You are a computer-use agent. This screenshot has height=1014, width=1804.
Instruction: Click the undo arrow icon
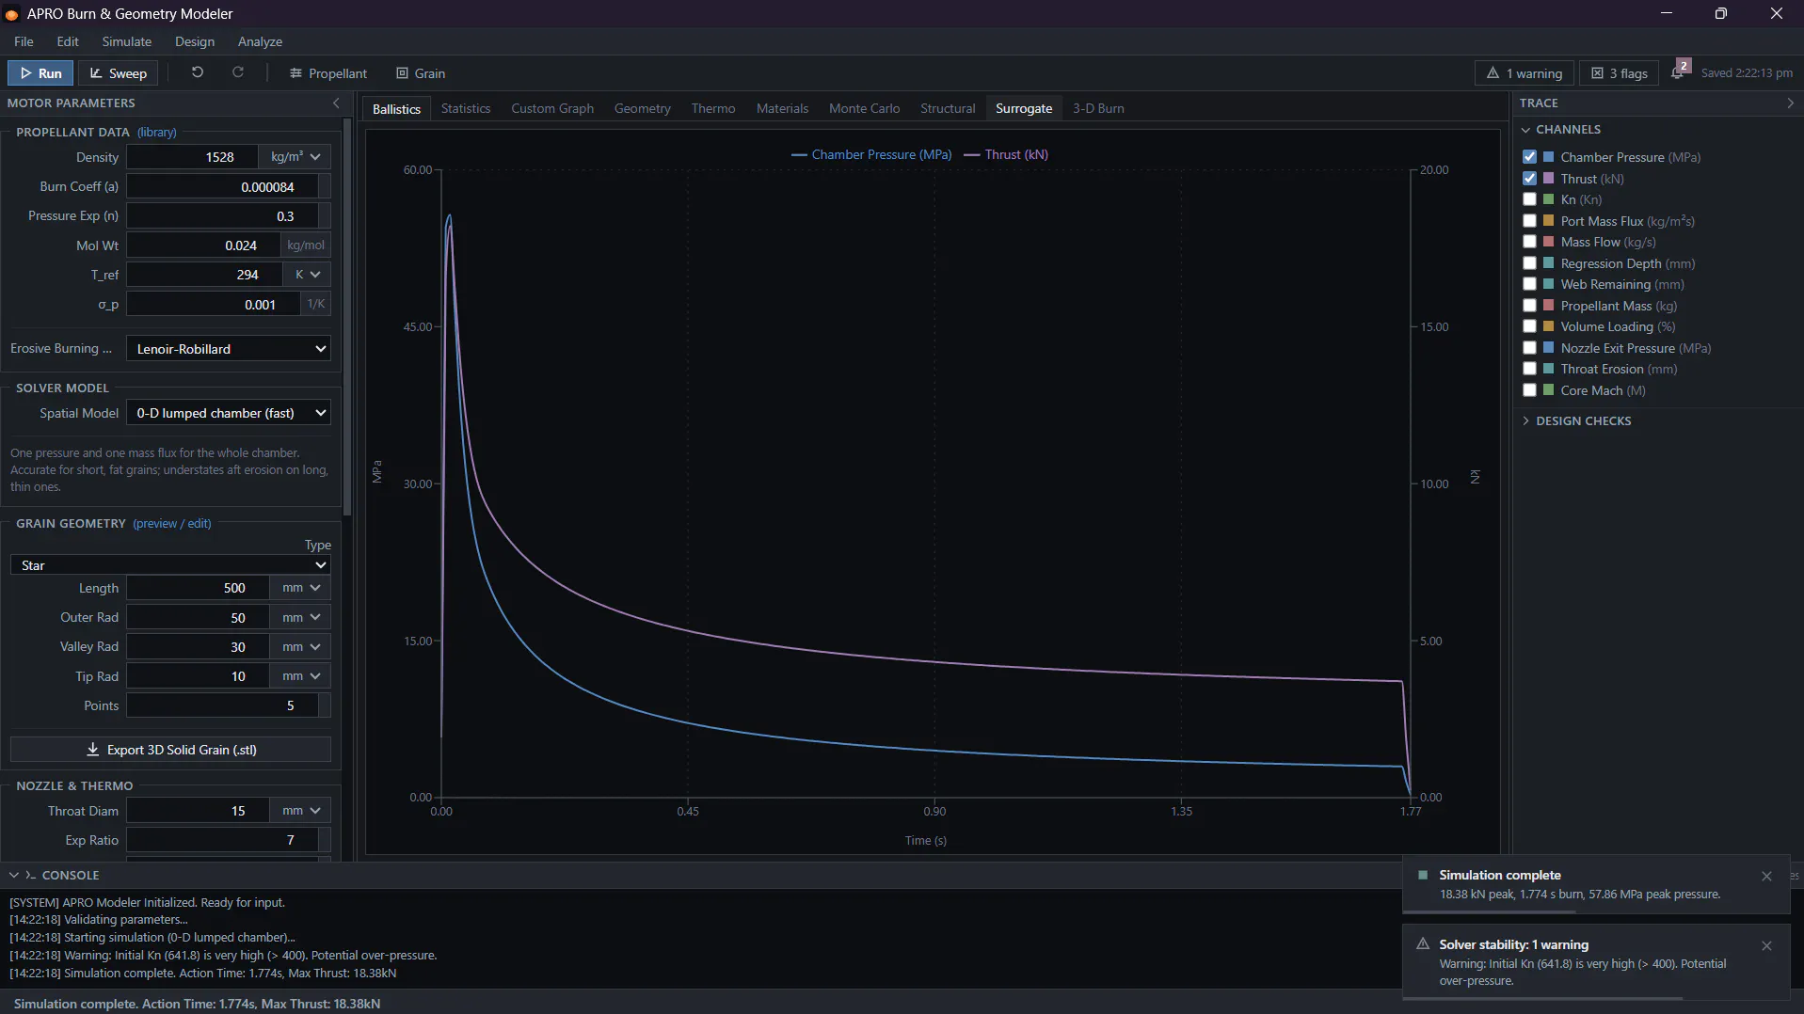click(198, 72)
